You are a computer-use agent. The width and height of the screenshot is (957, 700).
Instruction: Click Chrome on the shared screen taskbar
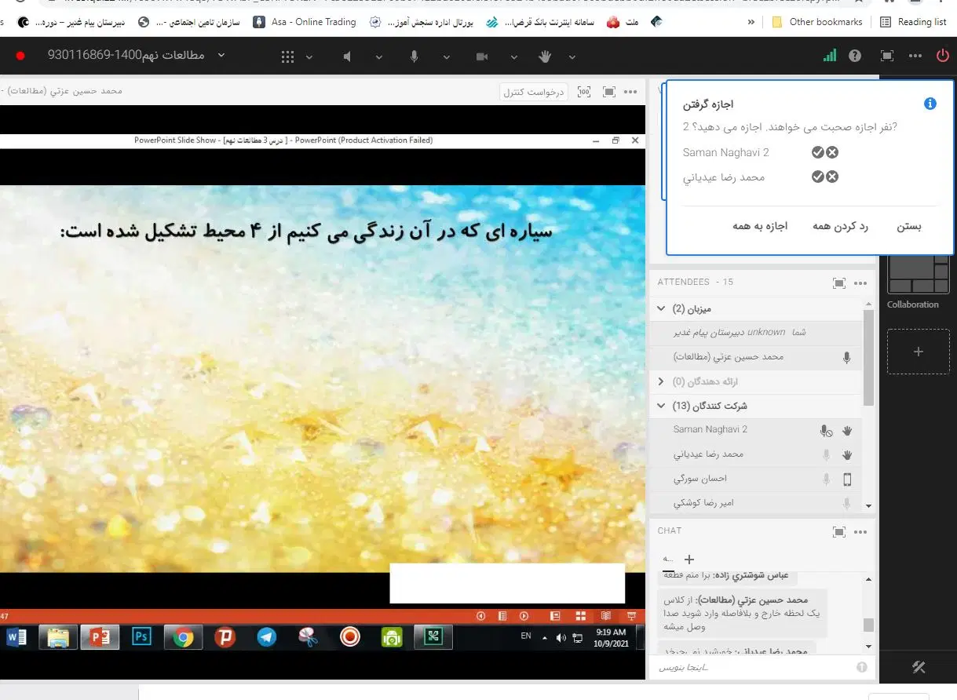[184, 636]
